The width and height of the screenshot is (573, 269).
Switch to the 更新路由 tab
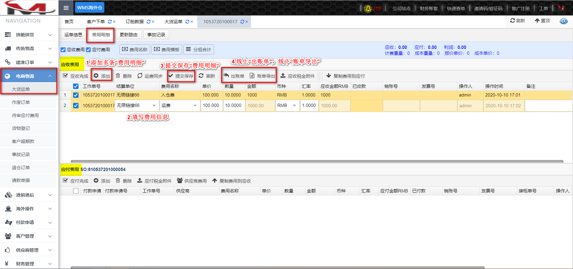[128, 35]
